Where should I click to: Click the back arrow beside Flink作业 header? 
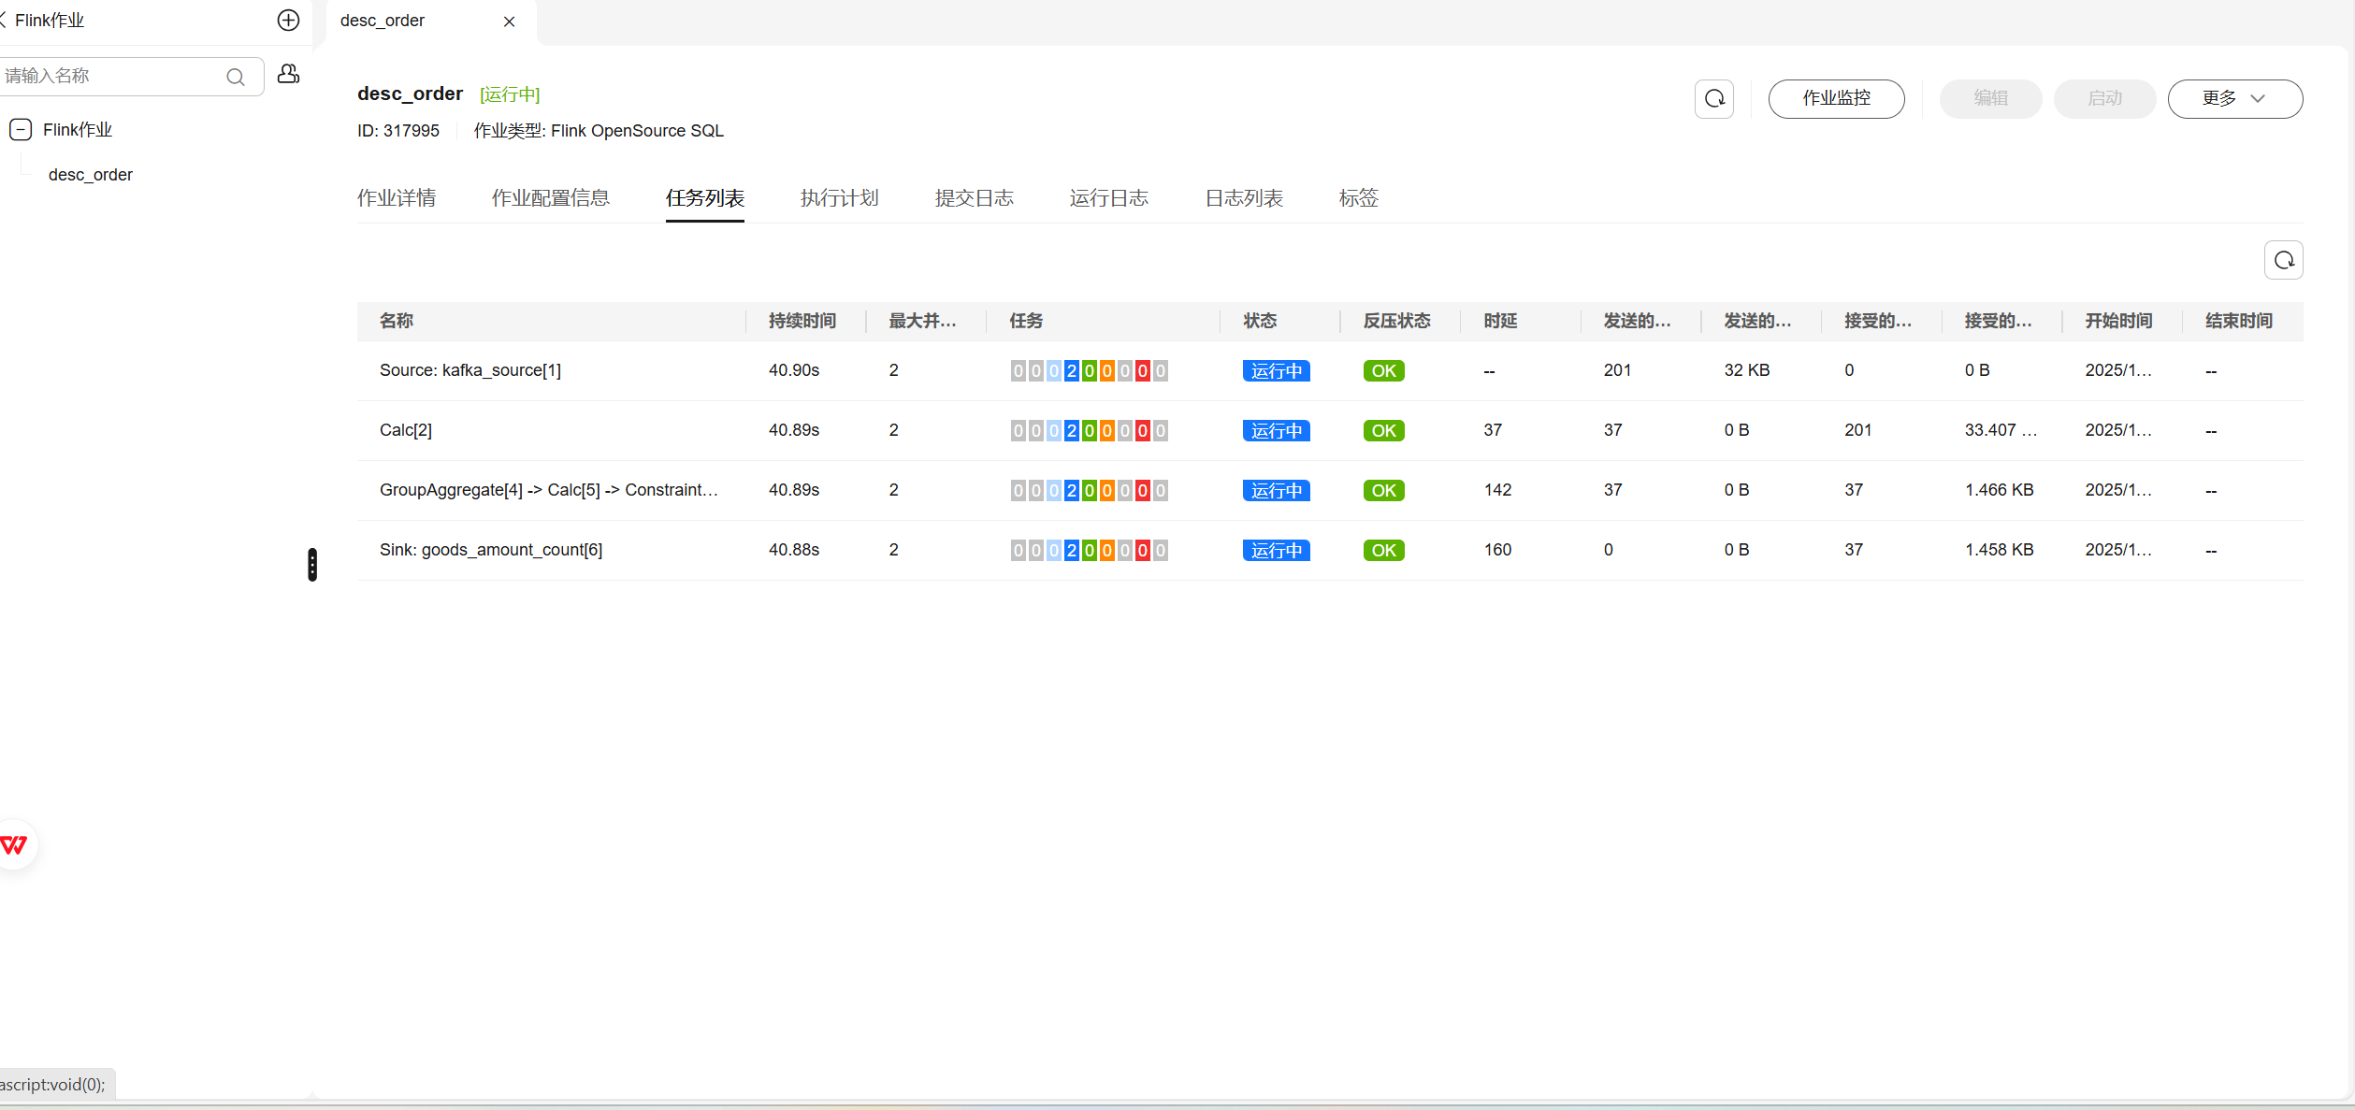click(4, 20)
